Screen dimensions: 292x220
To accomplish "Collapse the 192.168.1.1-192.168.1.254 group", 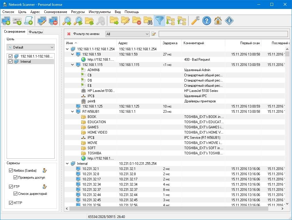I will tap(67, 49).
